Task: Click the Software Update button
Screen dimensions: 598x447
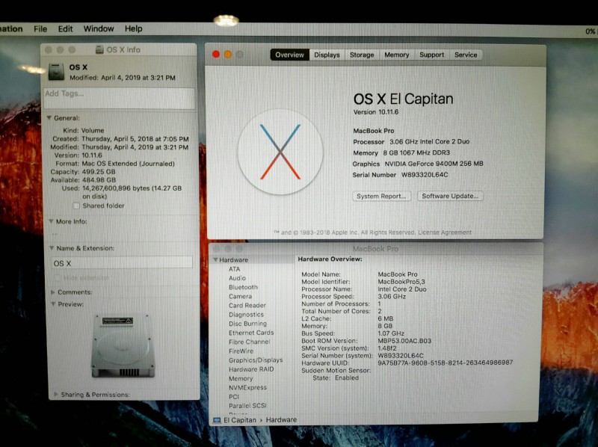Action: coord(450,196)
